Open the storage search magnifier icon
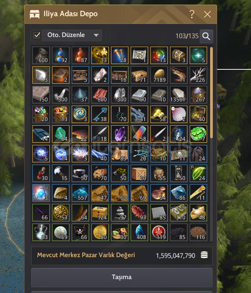The image size is (251, 293). coord(206,36)
